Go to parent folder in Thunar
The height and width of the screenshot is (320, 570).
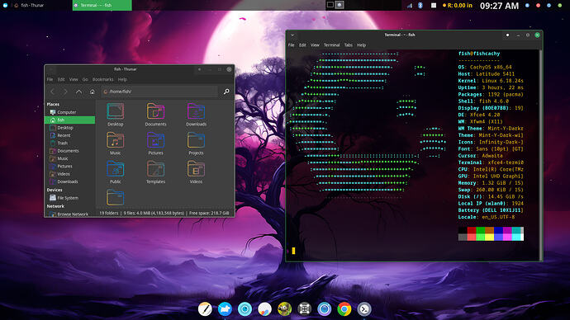(x=78, y=92)
